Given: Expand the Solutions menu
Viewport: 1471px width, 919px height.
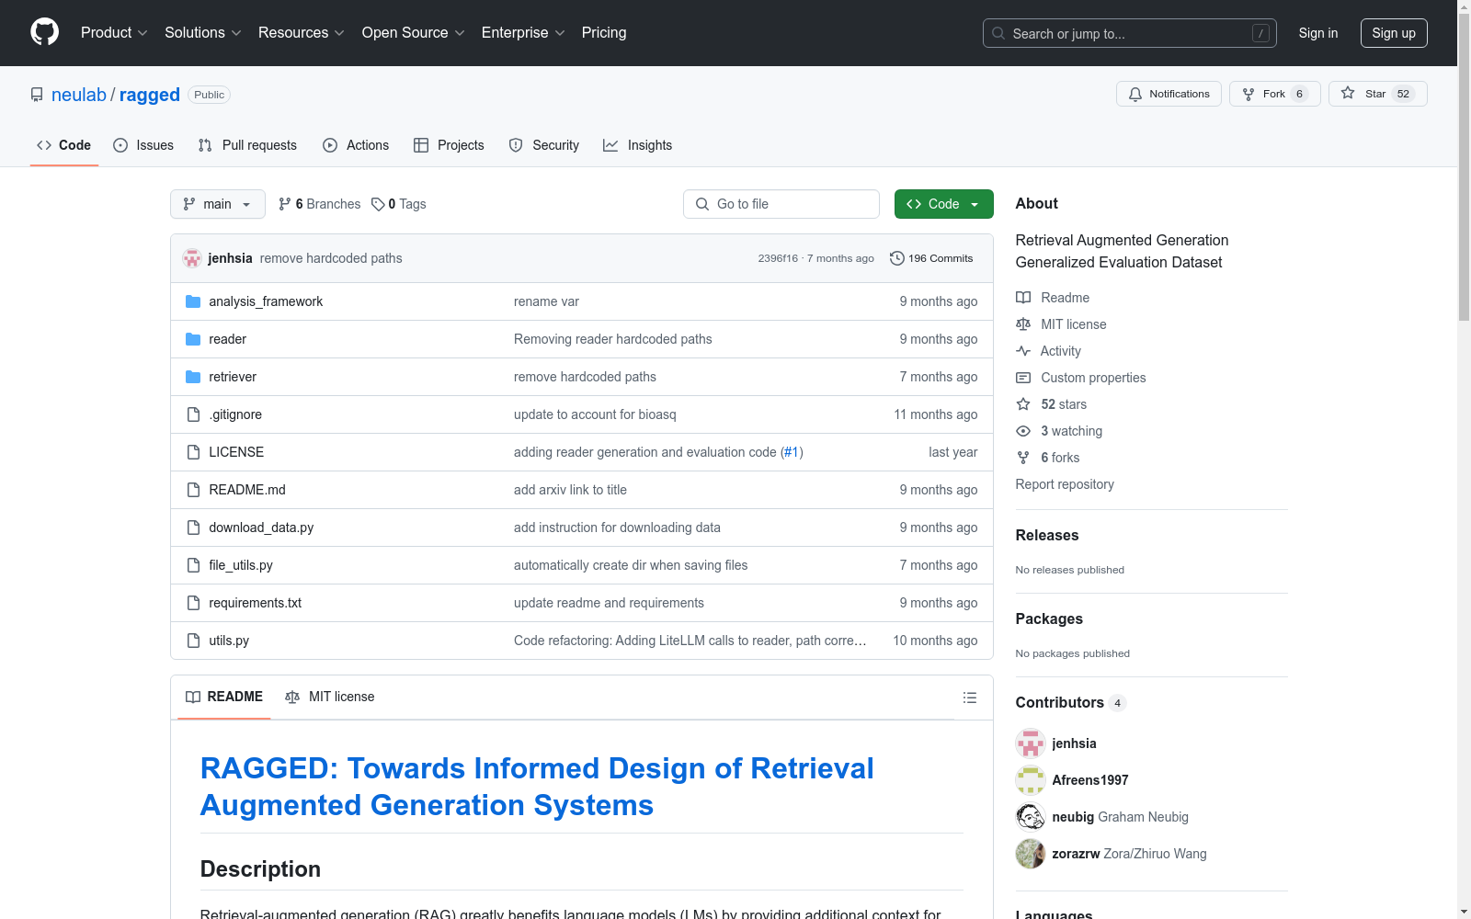Looking at the screenshot, I should point(203,33).
